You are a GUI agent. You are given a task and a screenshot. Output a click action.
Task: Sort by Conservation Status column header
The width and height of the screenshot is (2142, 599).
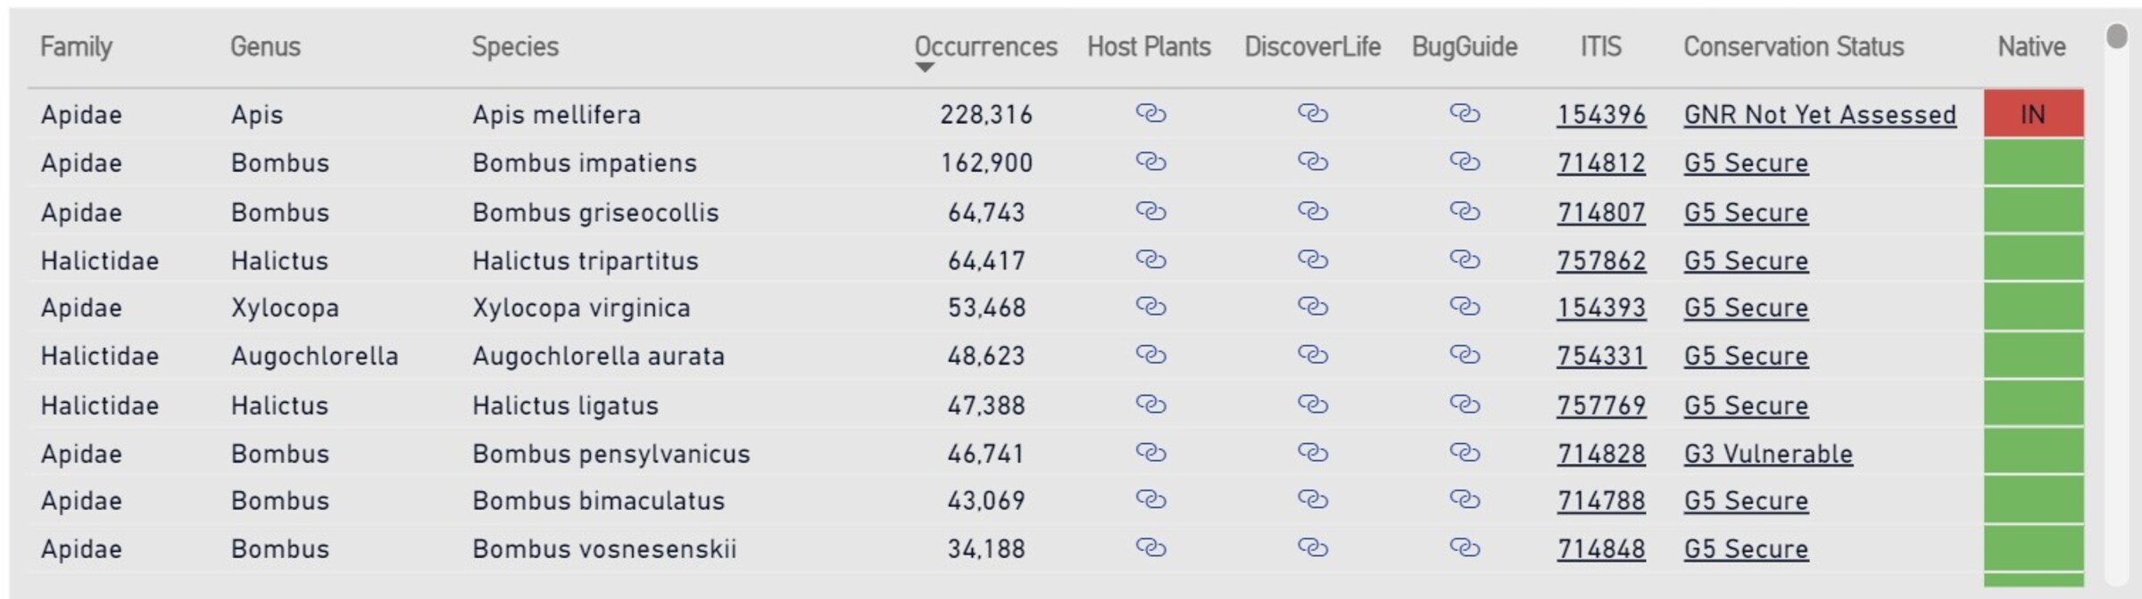click(1793, 46)
